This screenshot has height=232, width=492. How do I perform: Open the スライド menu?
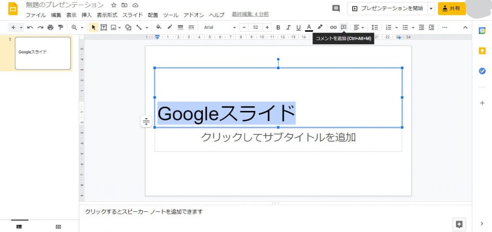133,15
